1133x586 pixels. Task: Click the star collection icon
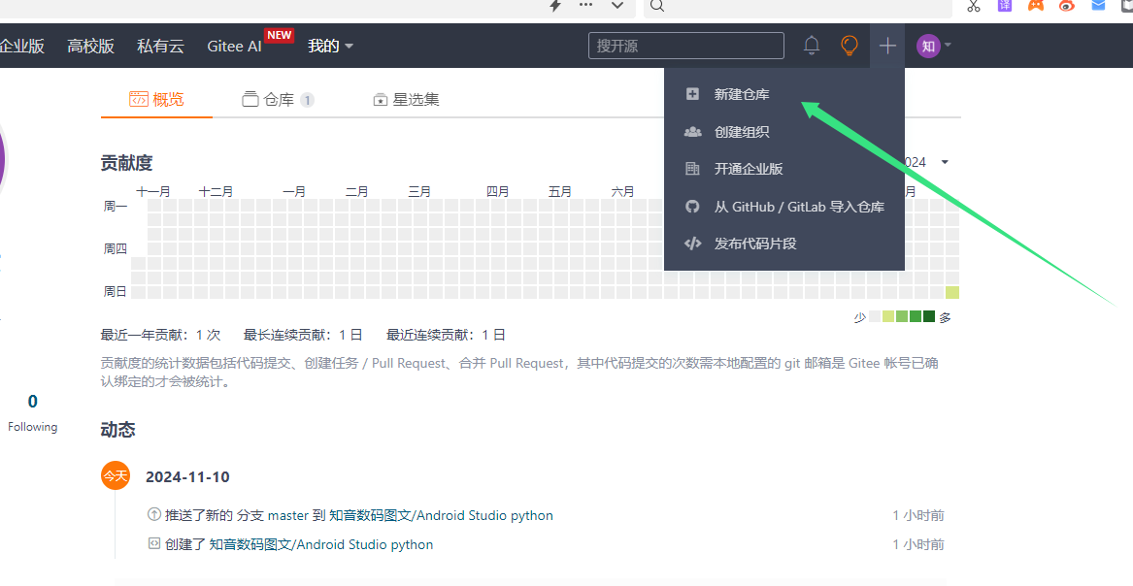380,100
